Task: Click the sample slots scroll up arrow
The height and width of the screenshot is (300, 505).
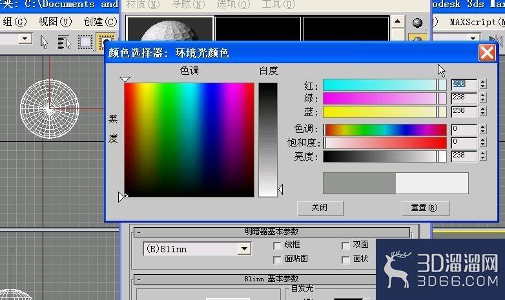Action: click(x=397, y=22)
